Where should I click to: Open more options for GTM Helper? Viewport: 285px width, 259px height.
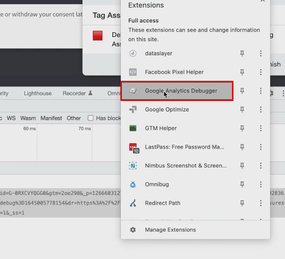(x=261, y=128)
